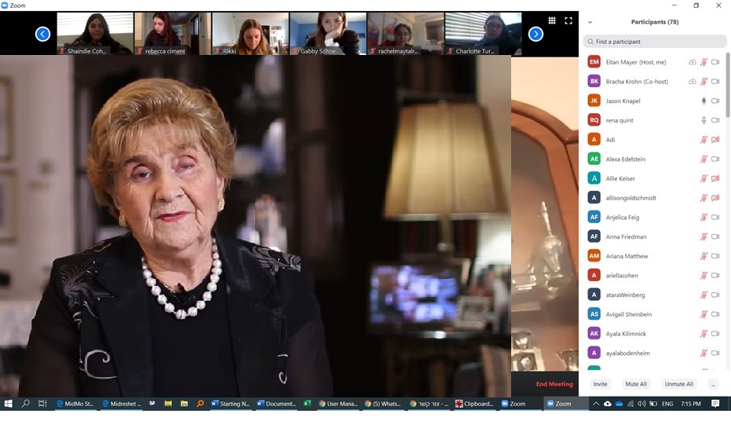This screenshot has height=432, width=731.
Task: Click the cloud recording icon beside Eitan Mayer
Action: (692, 62)
